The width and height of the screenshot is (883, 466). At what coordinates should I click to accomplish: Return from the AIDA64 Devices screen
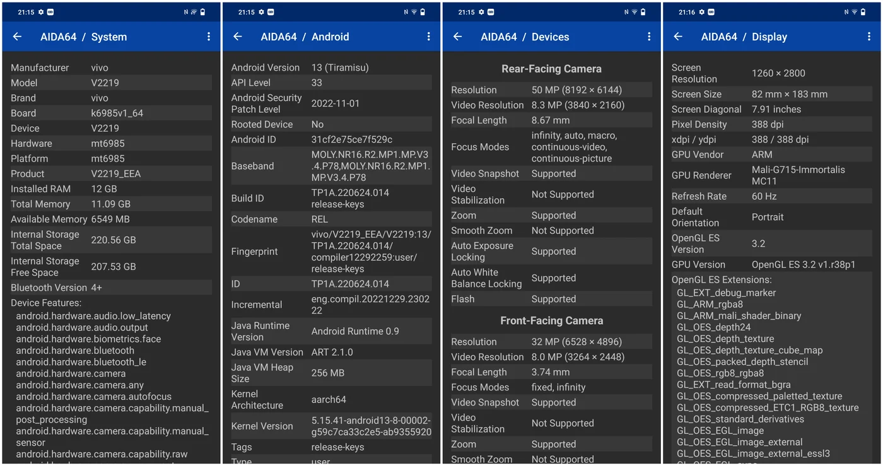click(458, 37)
